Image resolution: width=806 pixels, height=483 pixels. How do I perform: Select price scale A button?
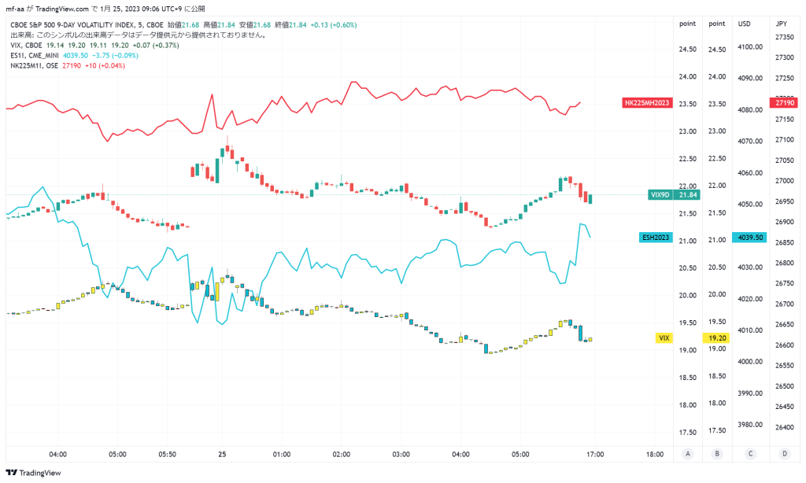[688, 454]
